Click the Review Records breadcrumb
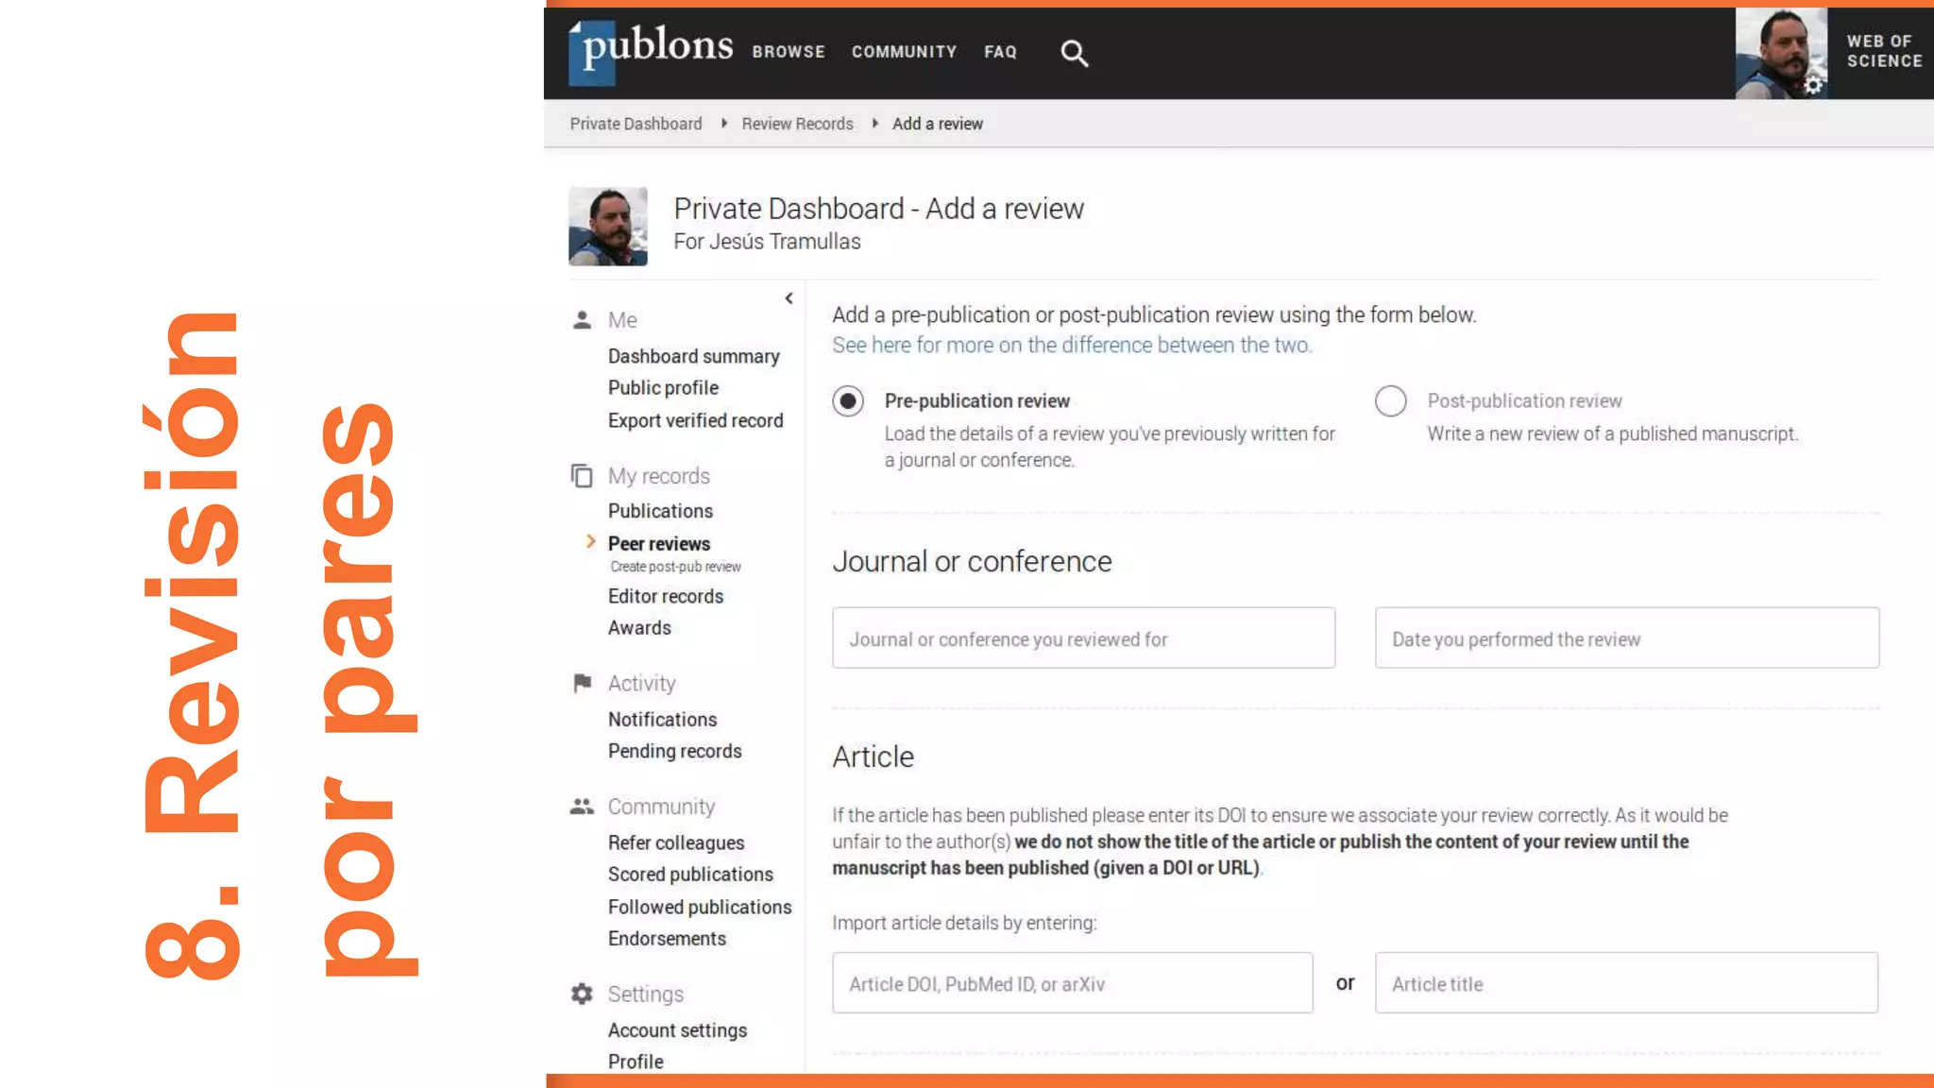This screenshot has width=1934, height=1088. coord(797,124)
